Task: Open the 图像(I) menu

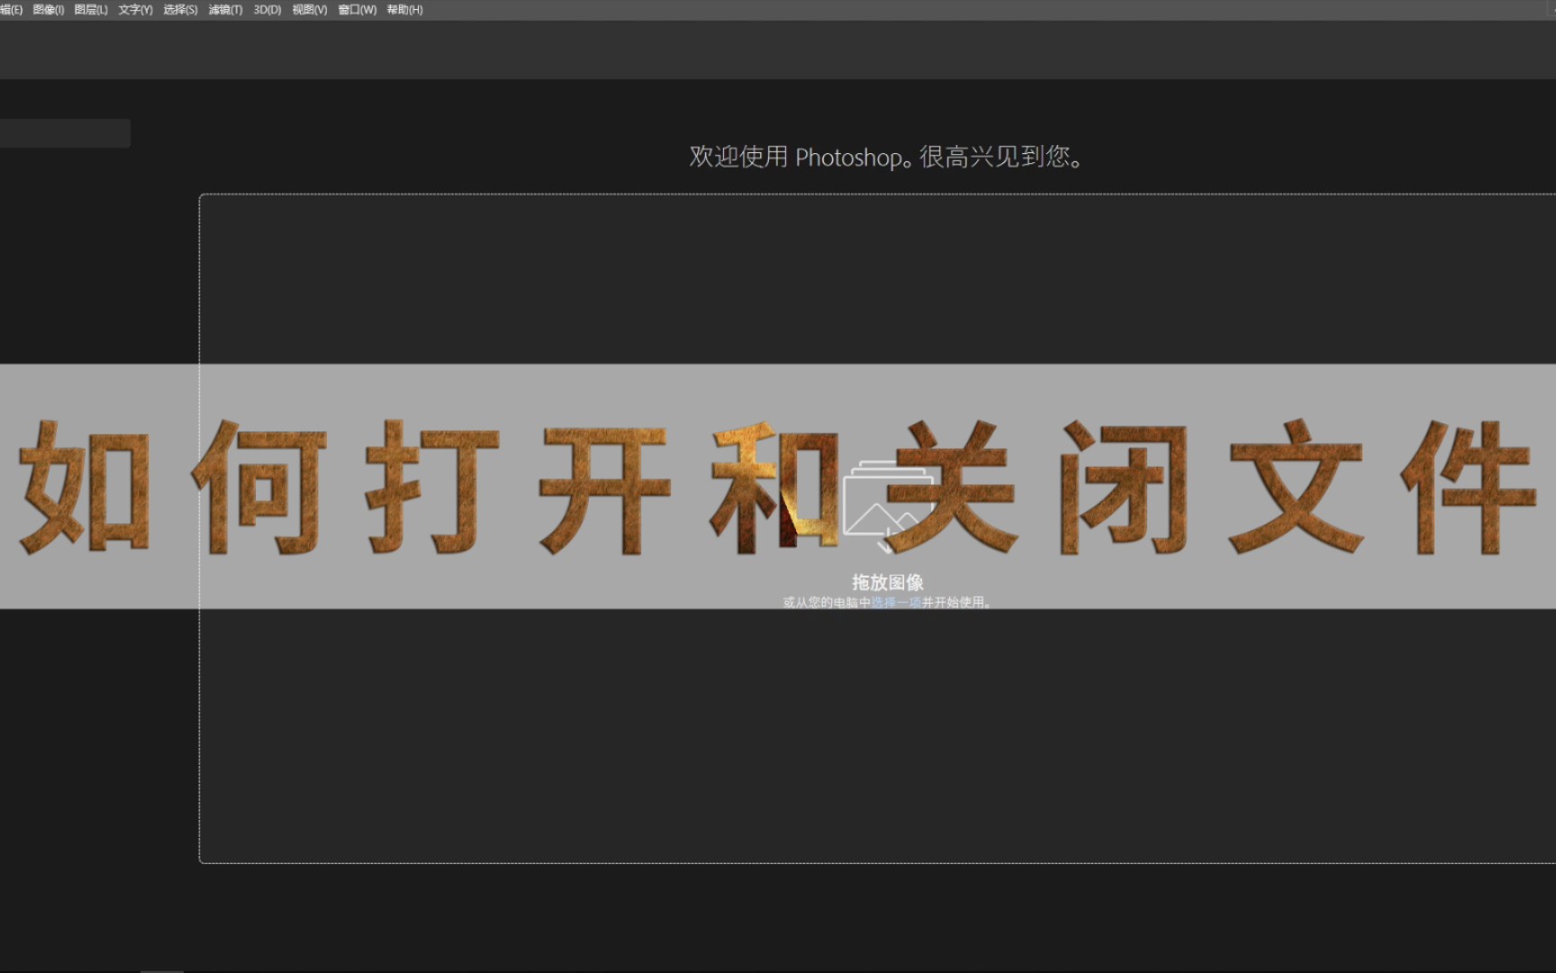Action: point(47,10)
